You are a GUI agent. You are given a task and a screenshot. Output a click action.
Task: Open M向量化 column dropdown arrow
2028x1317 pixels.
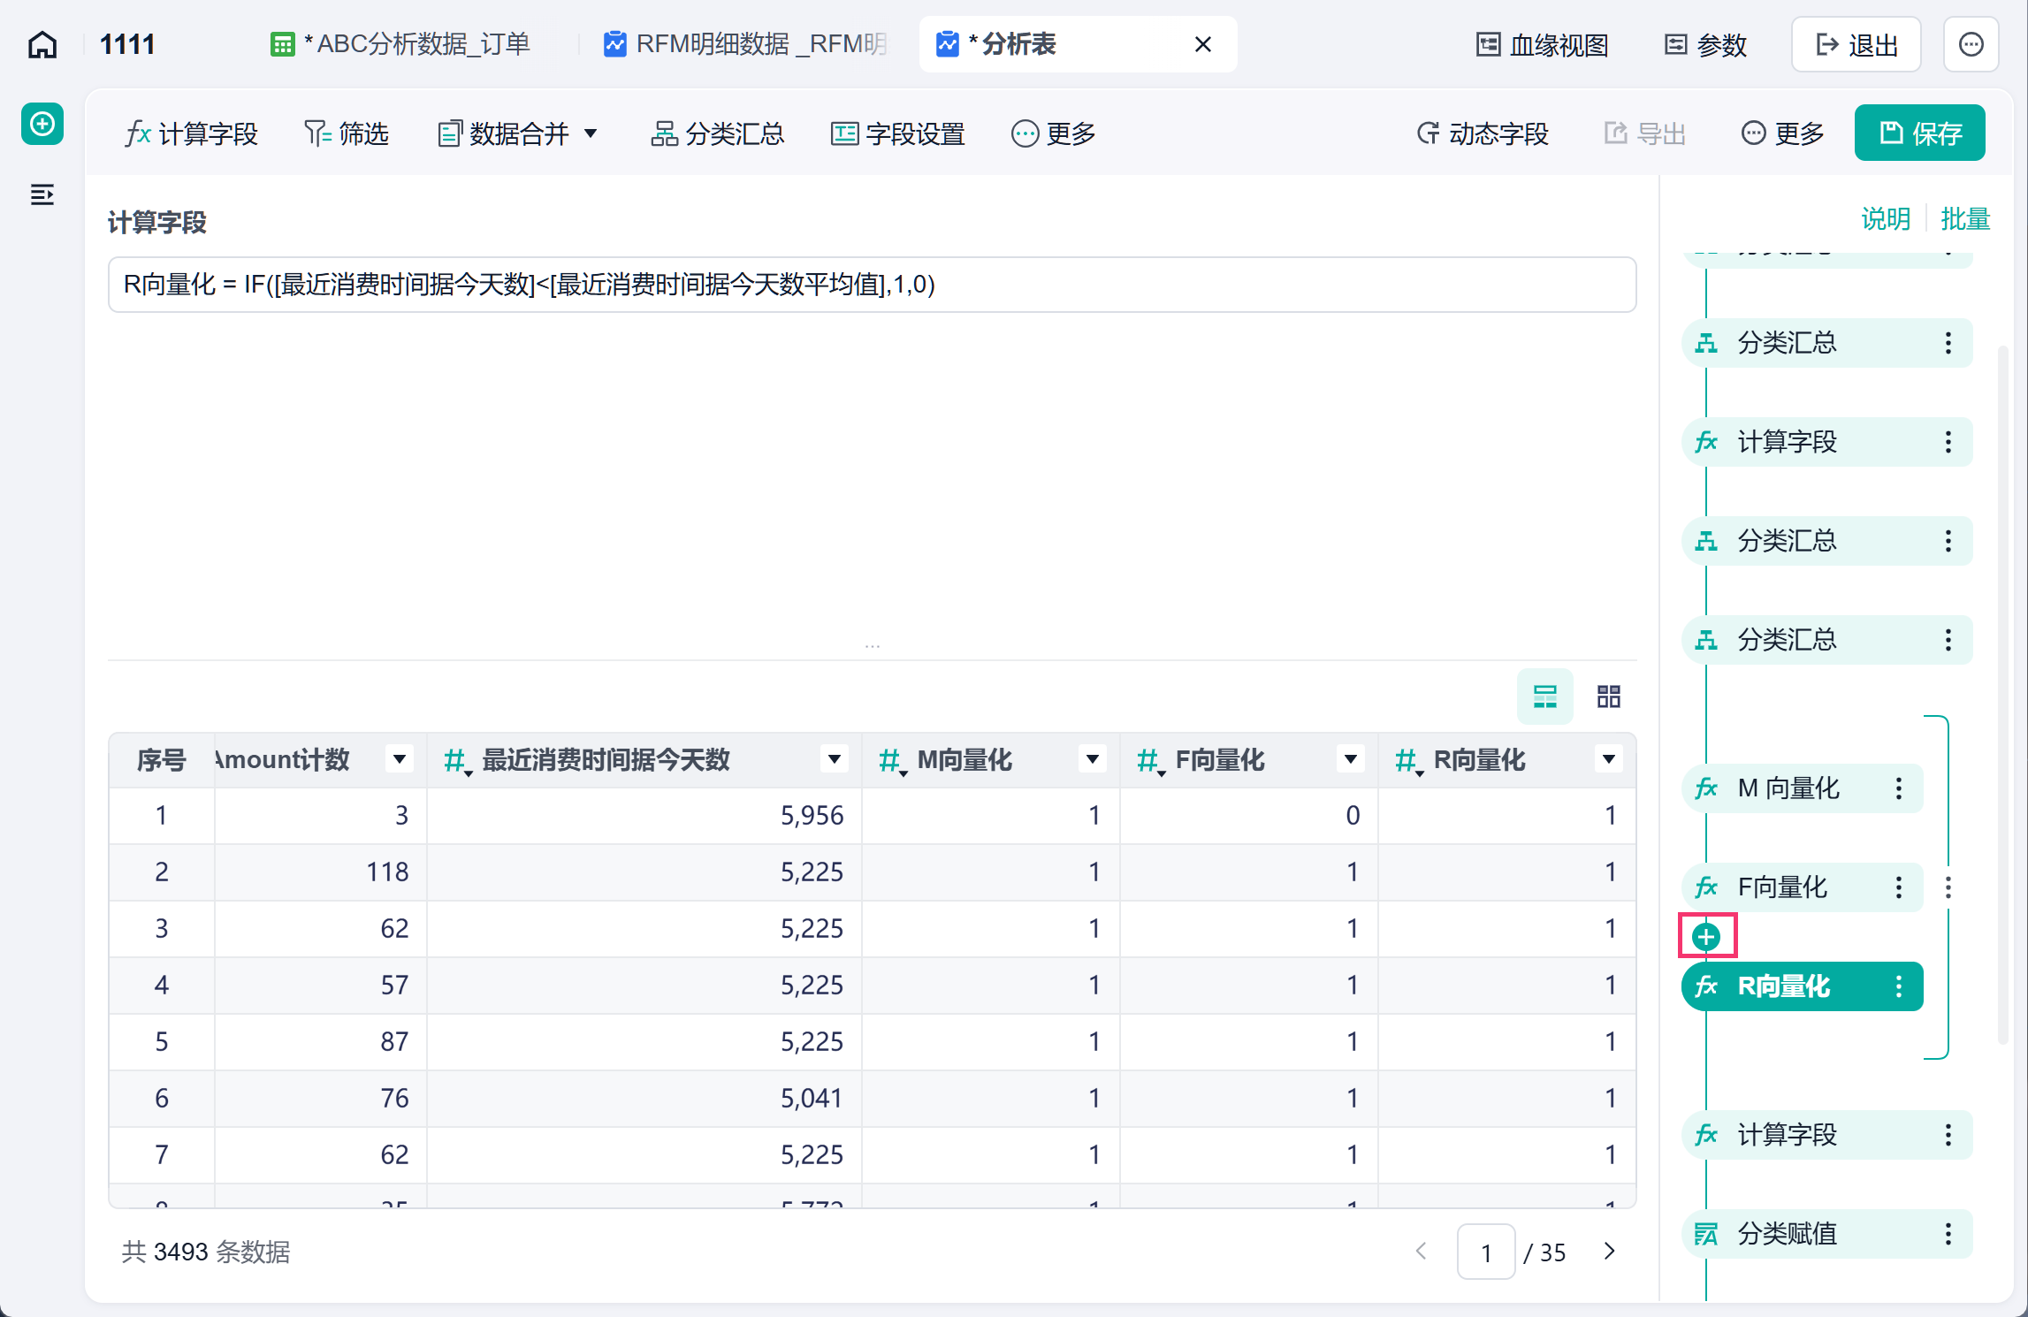[1093, 759]
